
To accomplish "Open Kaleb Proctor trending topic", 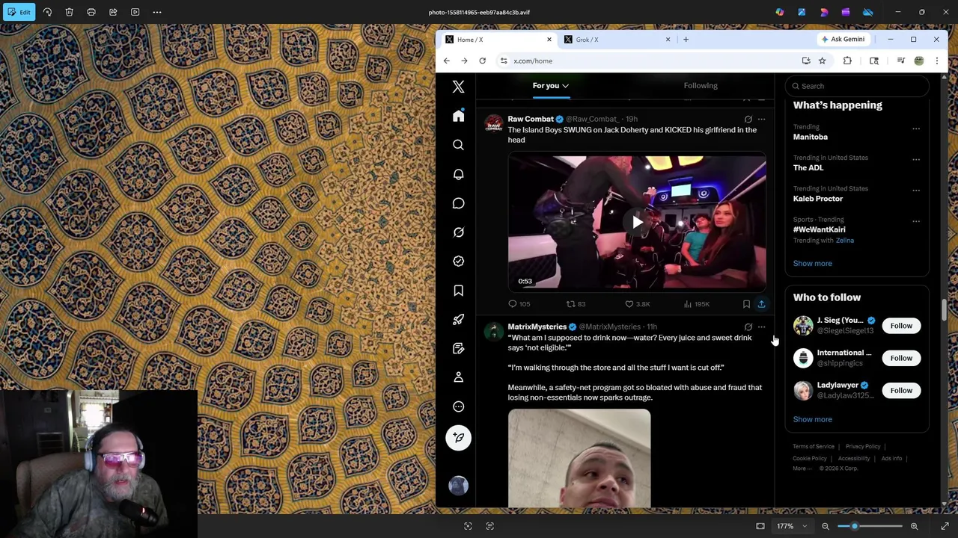I will click(818, 199).
